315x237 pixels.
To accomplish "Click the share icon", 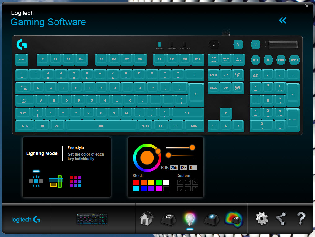I will coord(281,219).
